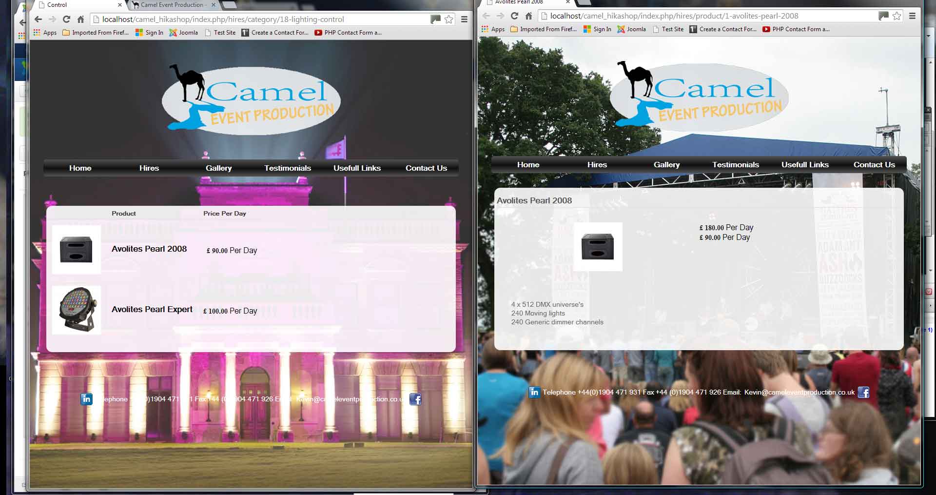
Task: Click flag icon beside star in lighting-control window
Action: (x=435, y=20)
